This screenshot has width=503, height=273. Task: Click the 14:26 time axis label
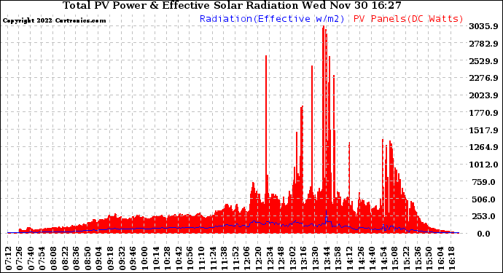point(361,258)
